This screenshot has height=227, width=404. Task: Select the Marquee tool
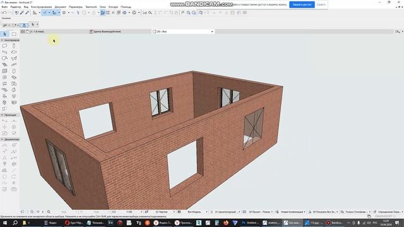click(x=14, y=34)
